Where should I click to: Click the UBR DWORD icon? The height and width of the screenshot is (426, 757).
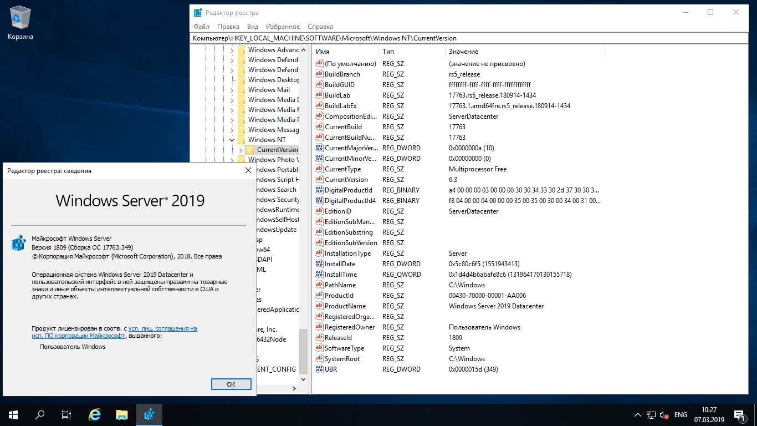tap(319, 369)
